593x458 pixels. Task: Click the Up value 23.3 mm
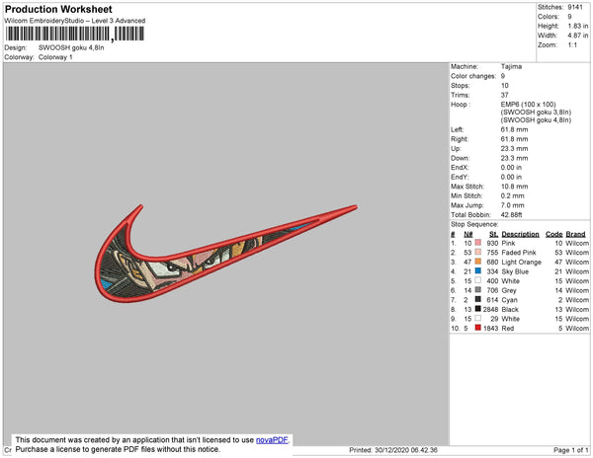pyautogui.click(x=514, y=148)
